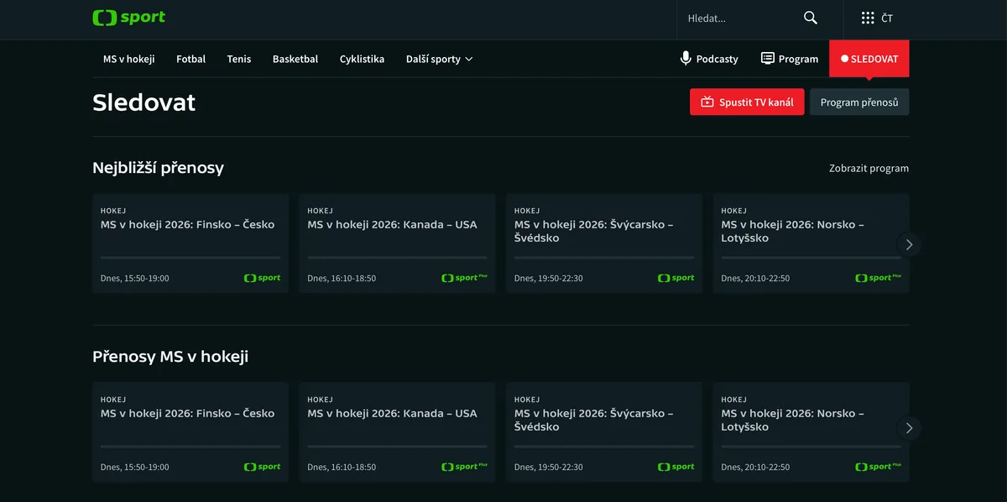Open Kanada – USA title under Přenosy MS v hokeji
1007x502 pixels.
pyautogui.click(x=392, y=413)
